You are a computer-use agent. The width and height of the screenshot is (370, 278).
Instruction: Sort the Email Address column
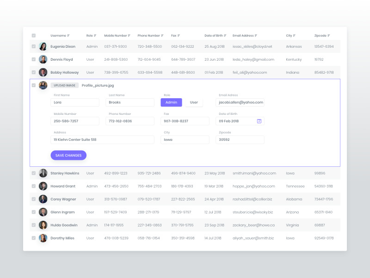tap(255, 35)
